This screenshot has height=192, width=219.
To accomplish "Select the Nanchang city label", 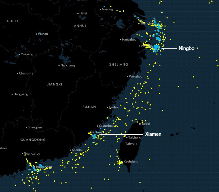I will pyautogui.click(x=68, y=65).
